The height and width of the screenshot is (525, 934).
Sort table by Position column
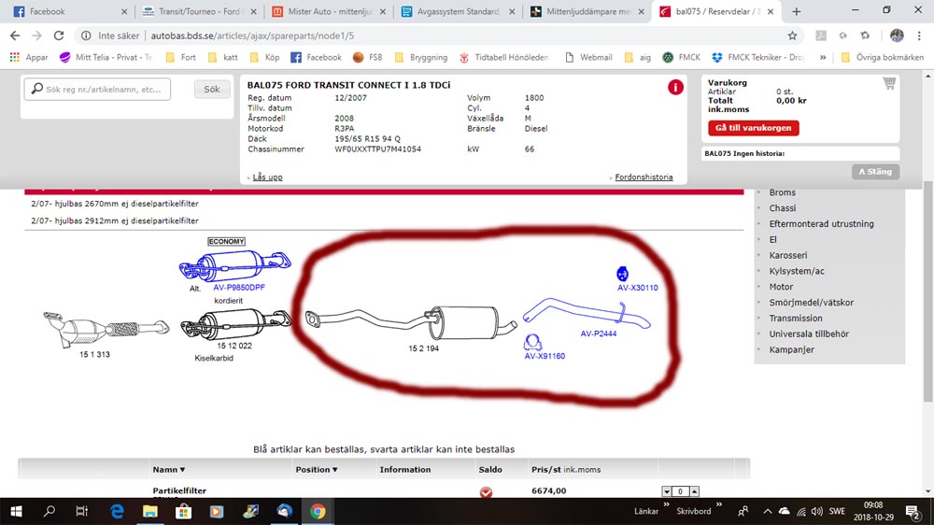pyautogui.click(x=317, y=470)
